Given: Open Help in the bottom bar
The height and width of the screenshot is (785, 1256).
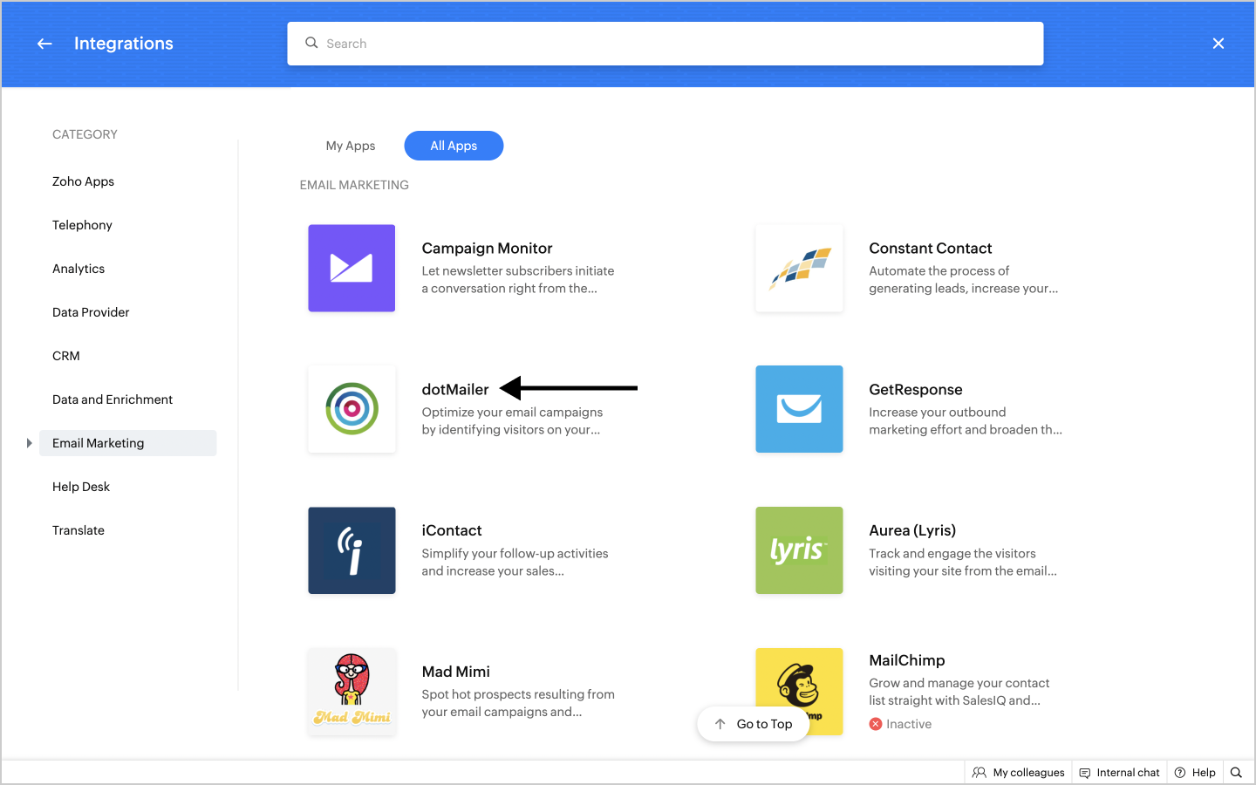Looking at the screenshot, I should [x=1195, y=772].
